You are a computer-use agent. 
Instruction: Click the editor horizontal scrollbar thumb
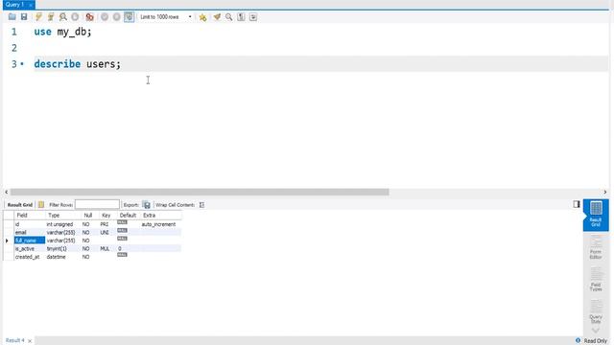(x=200, y=192)
